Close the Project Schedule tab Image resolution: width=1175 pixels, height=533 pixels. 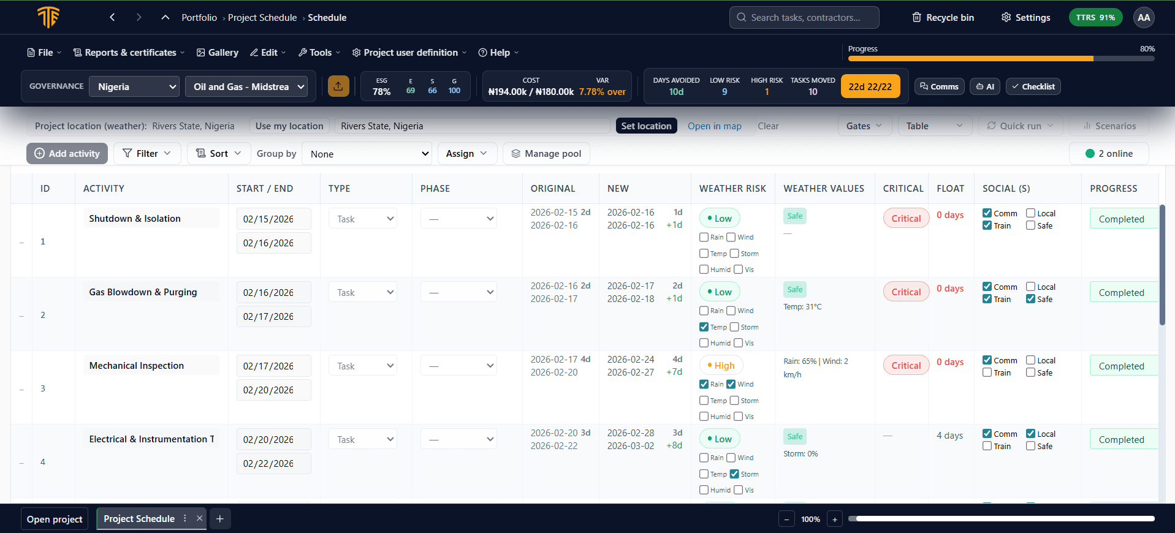pos(199,518)
